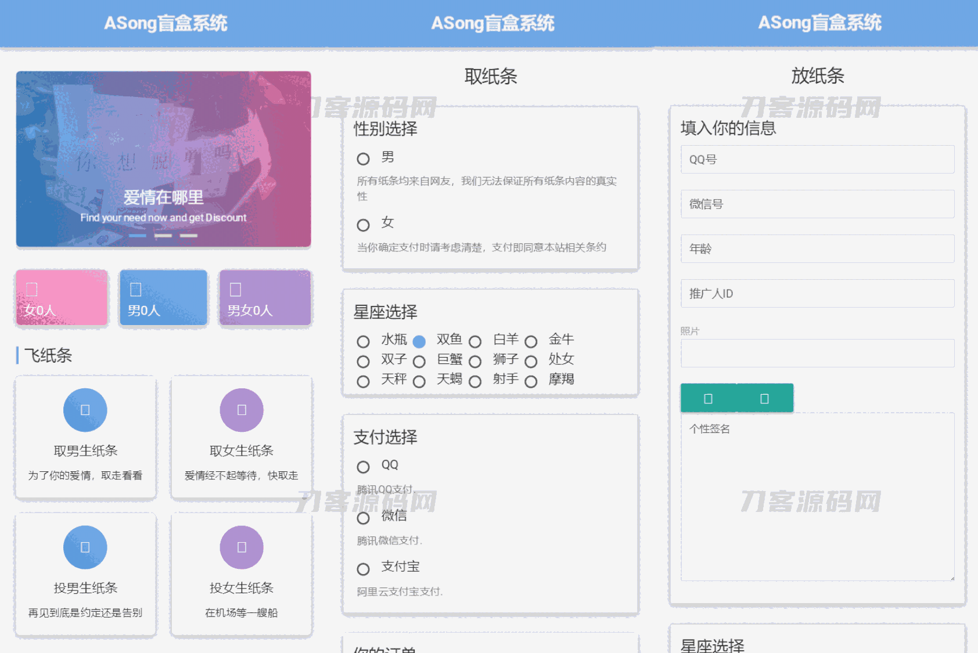Click the 投男生纸条 card title
978x653 pixels.
(x=85, y=589)
